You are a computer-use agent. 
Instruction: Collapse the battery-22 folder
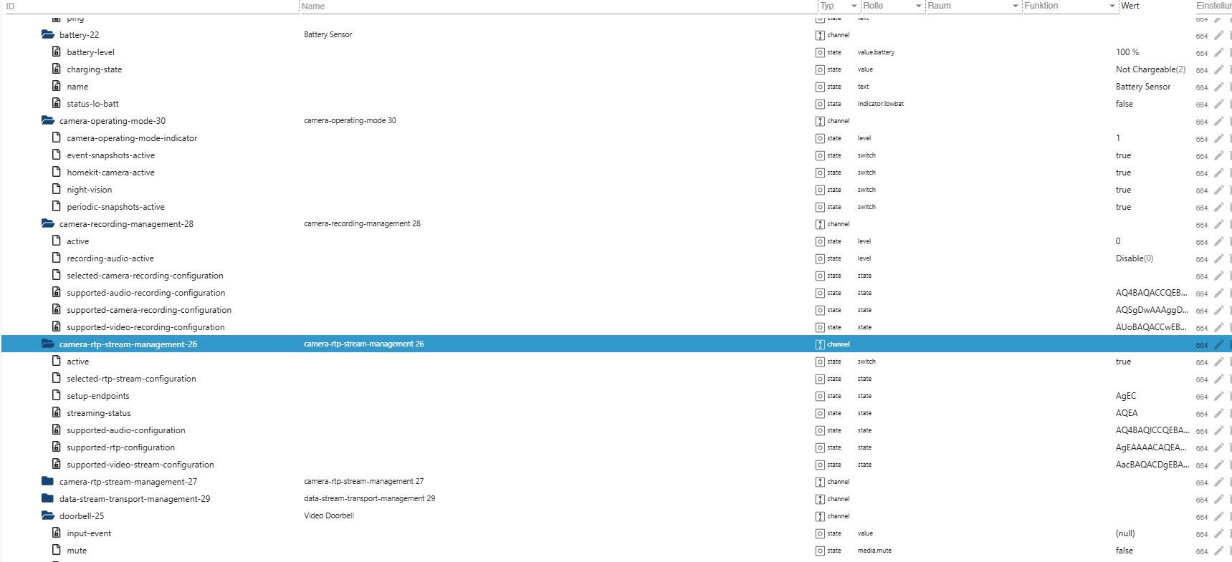tap(48, 34)
